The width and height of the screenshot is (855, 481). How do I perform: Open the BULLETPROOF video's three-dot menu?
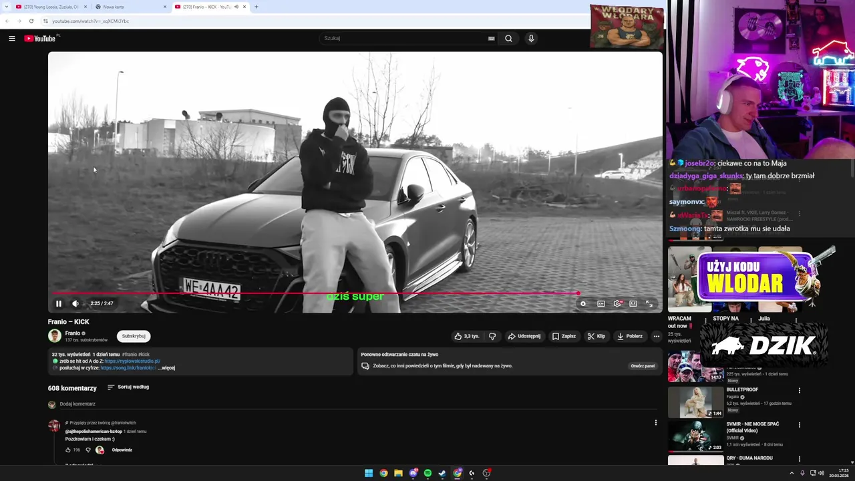pos(800,390)
